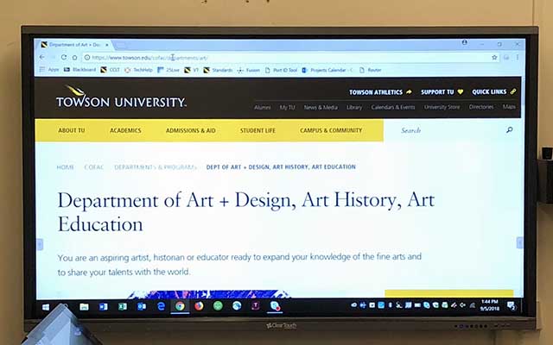Bookmark page with the star icon
The image size is (553, 345).
(494, 58)
